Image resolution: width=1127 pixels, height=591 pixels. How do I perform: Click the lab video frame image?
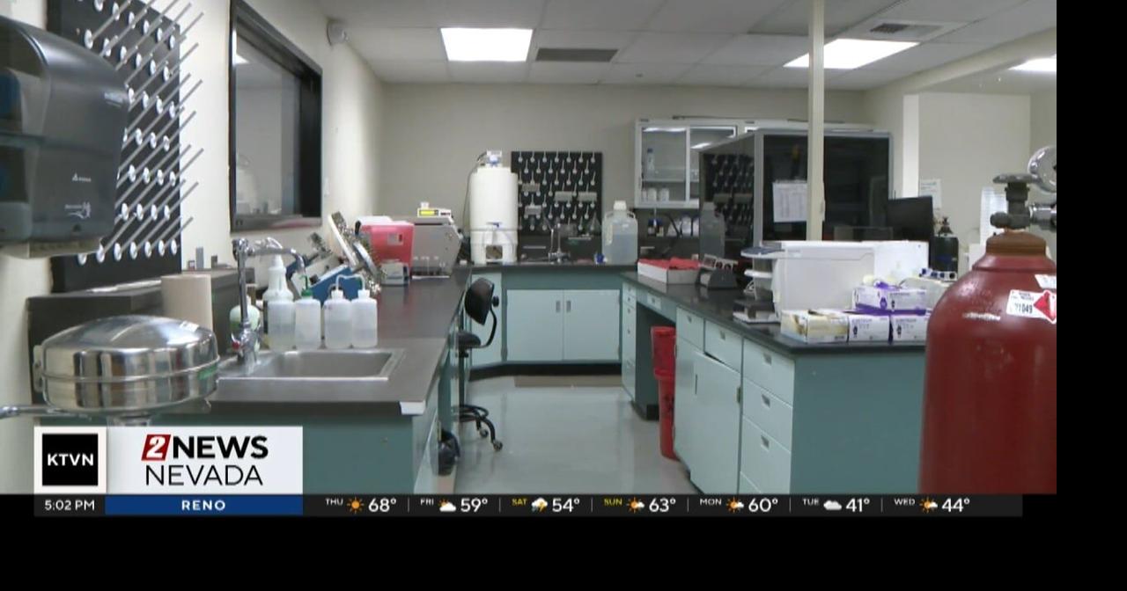528,247
